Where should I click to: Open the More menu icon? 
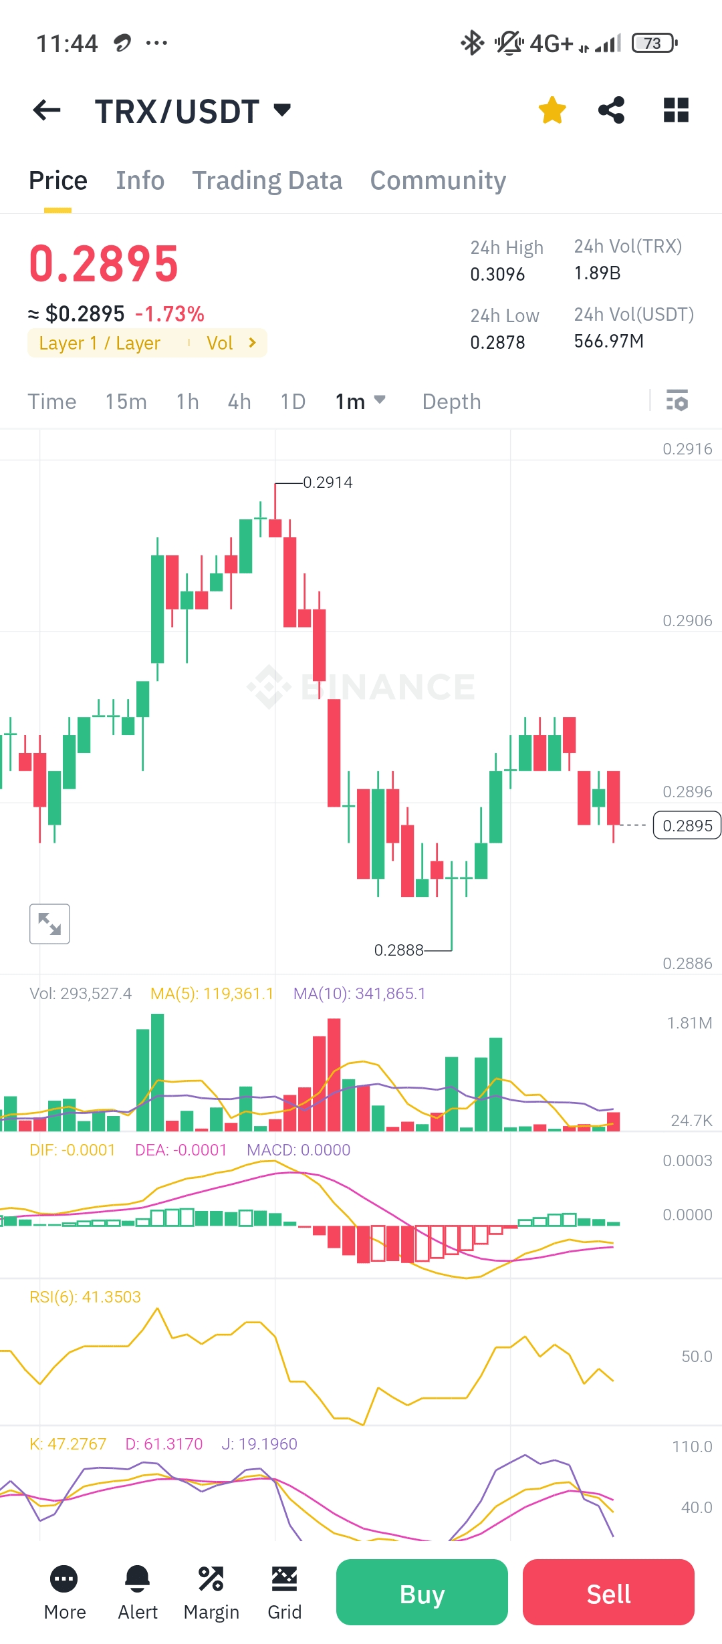(x=64, y=1580)
